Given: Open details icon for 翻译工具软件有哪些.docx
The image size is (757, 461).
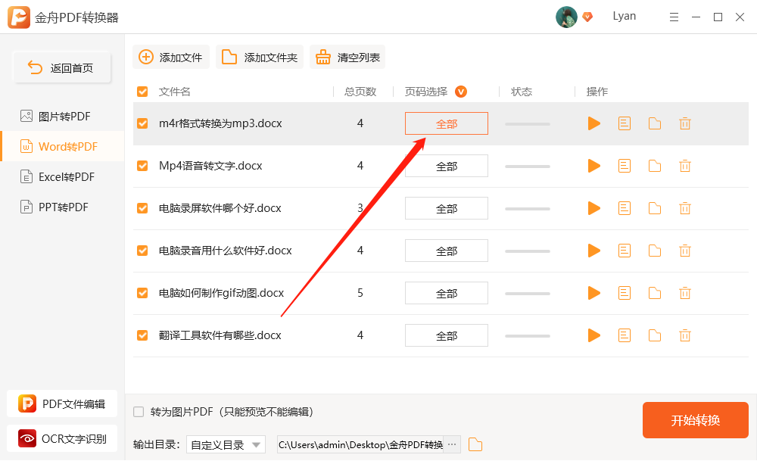Looking at the screenshot, I should [x=625, y=335].
